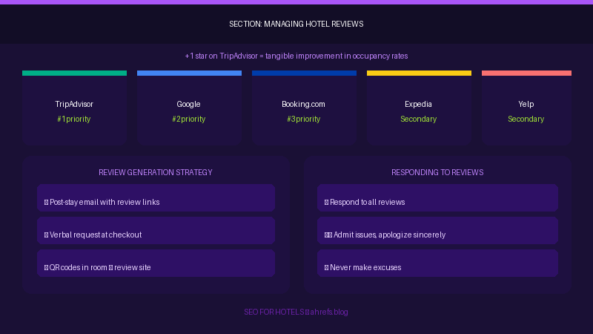
Task: Click the green color bar above TripAdvisor
Action: [x=75, y=73]
